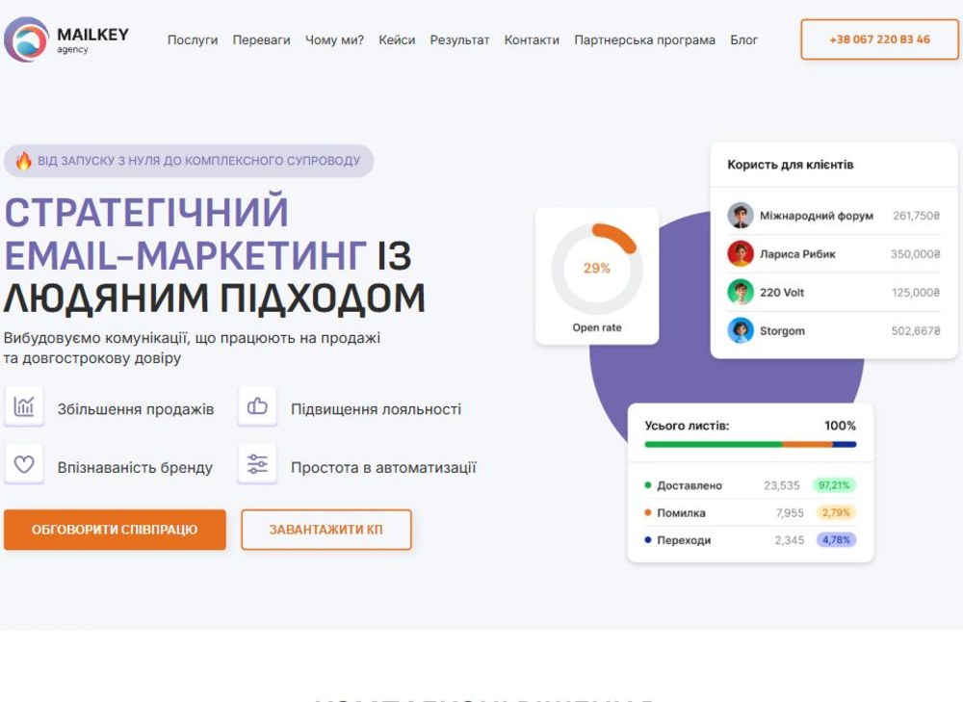Click the Міжнародний форум avatar
Screen dimensions: 963x702
(741, 216)
